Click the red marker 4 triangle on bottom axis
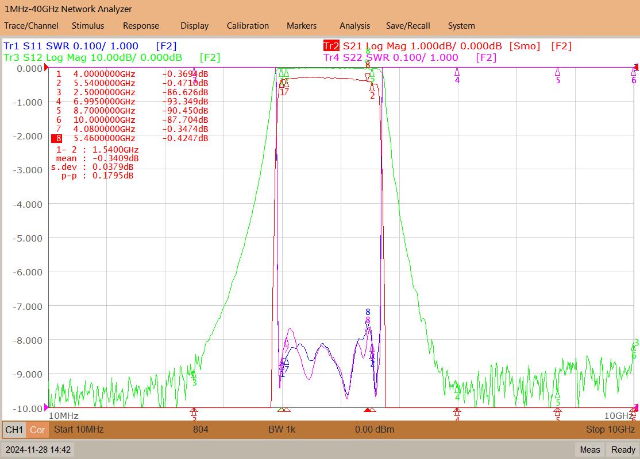 [x=457, y=411]
